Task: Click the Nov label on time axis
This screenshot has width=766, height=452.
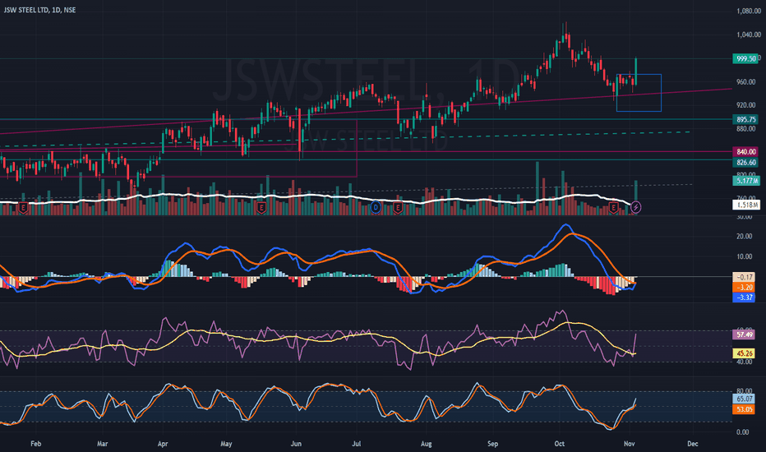Action: pos(630,444)
